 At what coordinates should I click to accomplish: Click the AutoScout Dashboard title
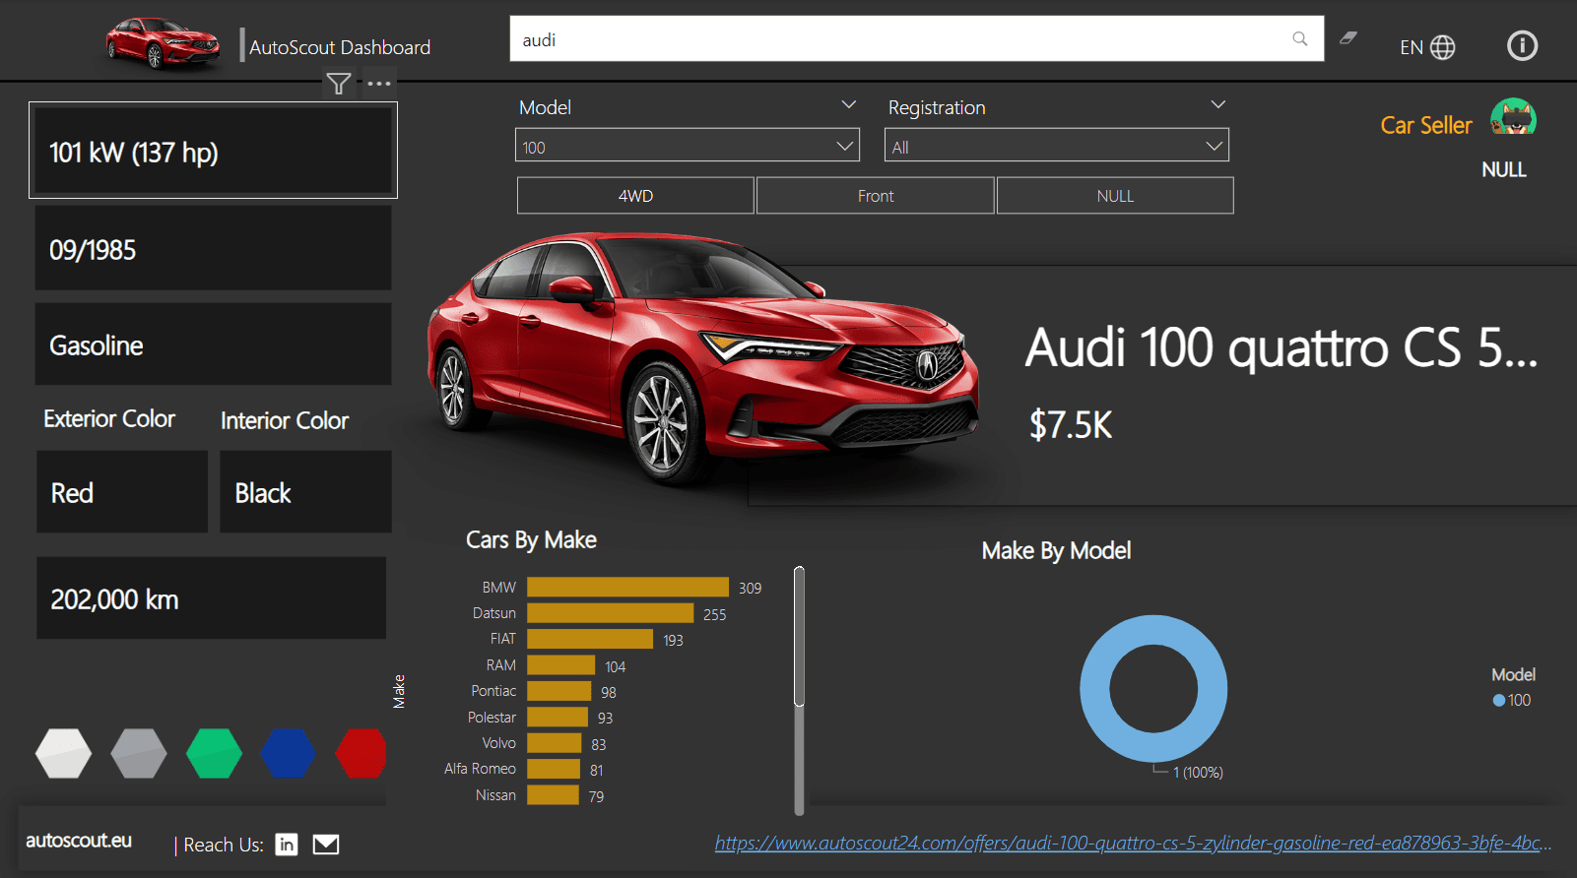[340, 47]
